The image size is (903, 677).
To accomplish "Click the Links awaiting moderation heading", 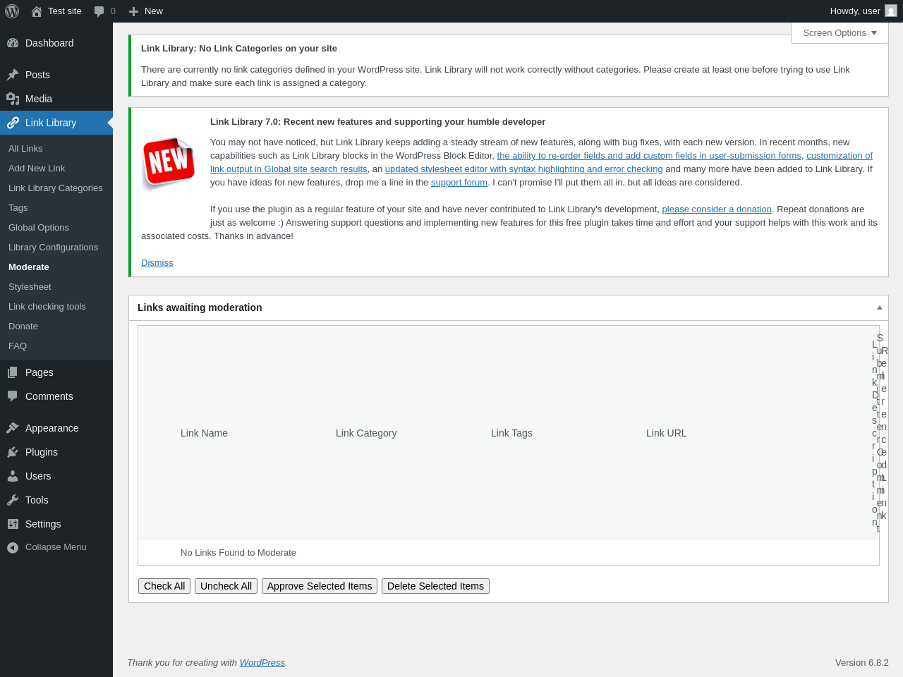I will (200, 307).
